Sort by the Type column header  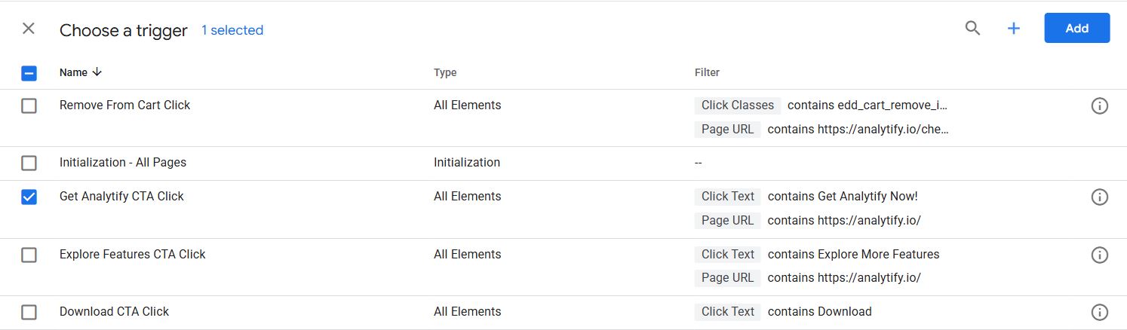pyautogui.click(x=445, y=73)
